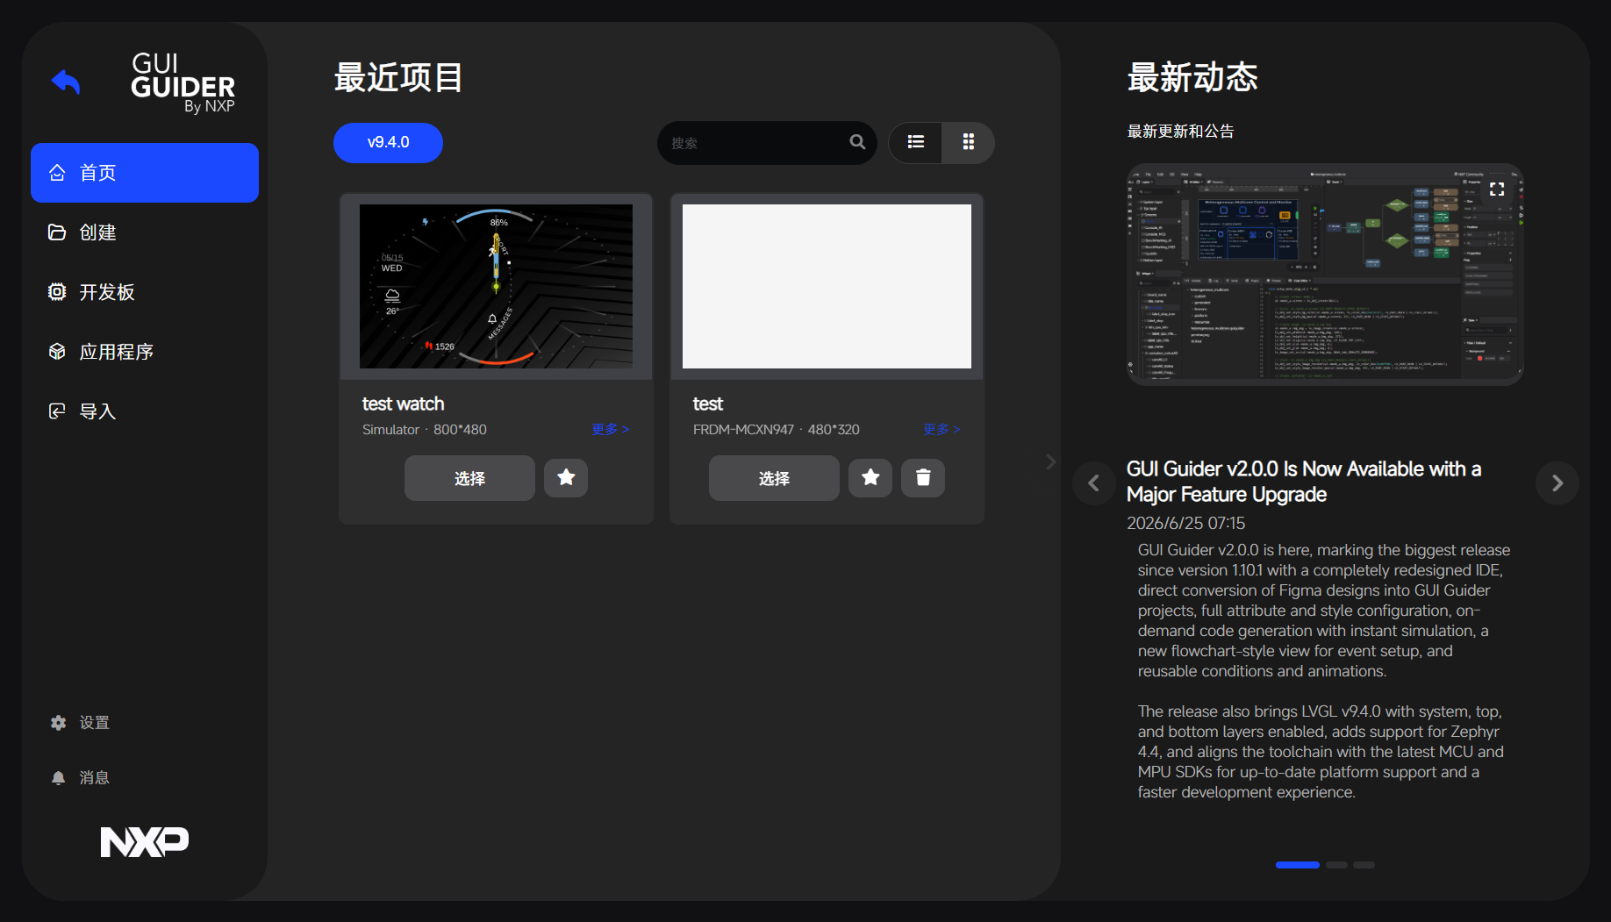Open the 导入 import menu item
The width and height of the screenshot is (1611, 922).
point(145,411)
